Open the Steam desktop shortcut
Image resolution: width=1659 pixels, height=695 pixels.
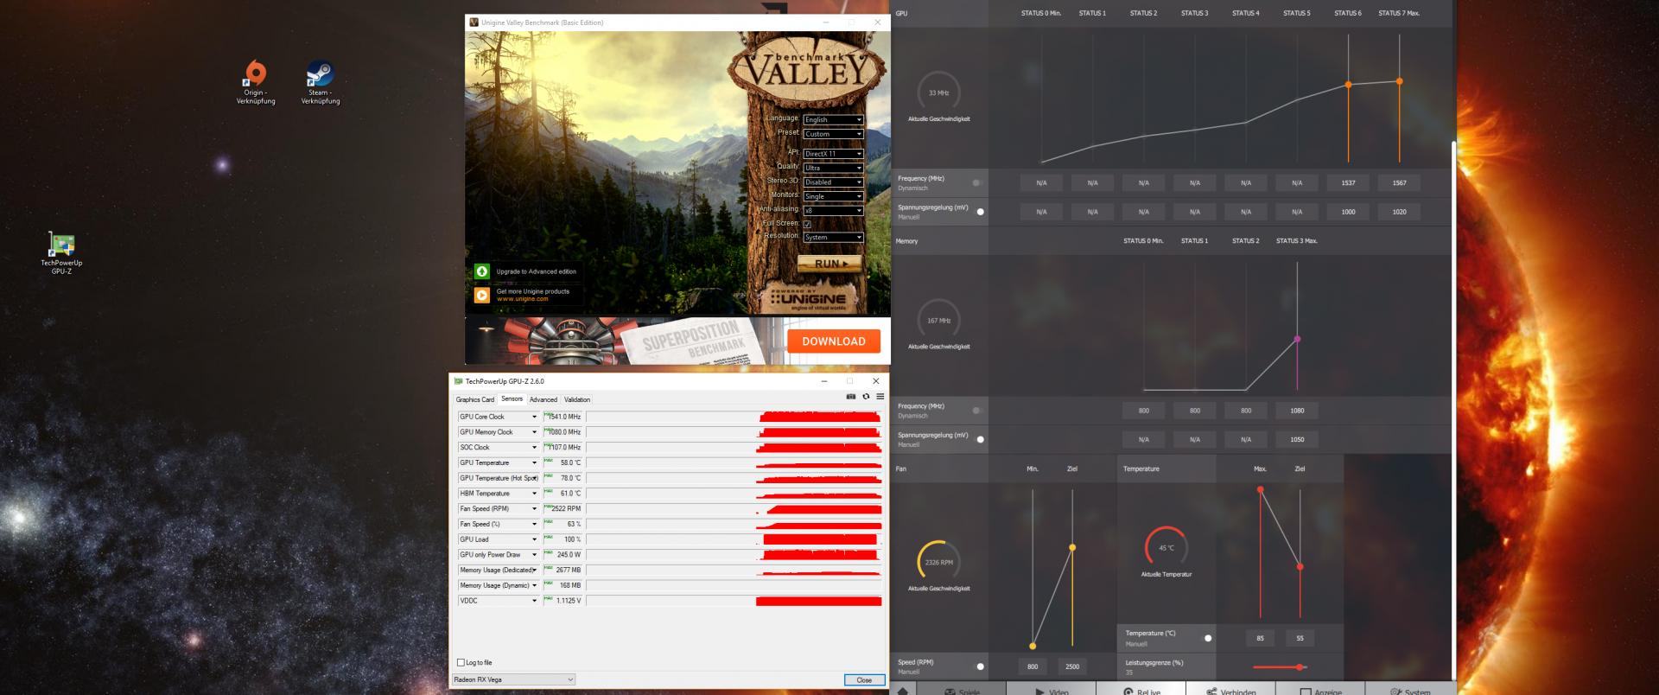[320, 83]
